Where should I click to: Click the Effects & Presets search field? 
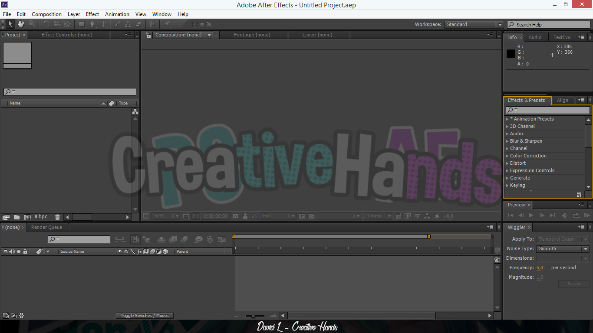548,110
